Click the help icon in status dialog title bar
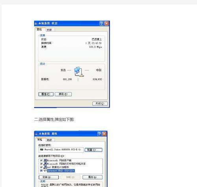This screenshot has height=187, width=197. (x=101, y=23)
